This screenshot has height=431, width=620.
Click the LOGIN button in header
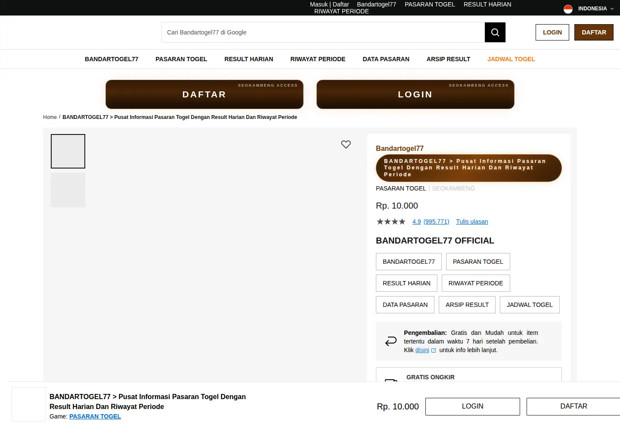pos(552,32)
